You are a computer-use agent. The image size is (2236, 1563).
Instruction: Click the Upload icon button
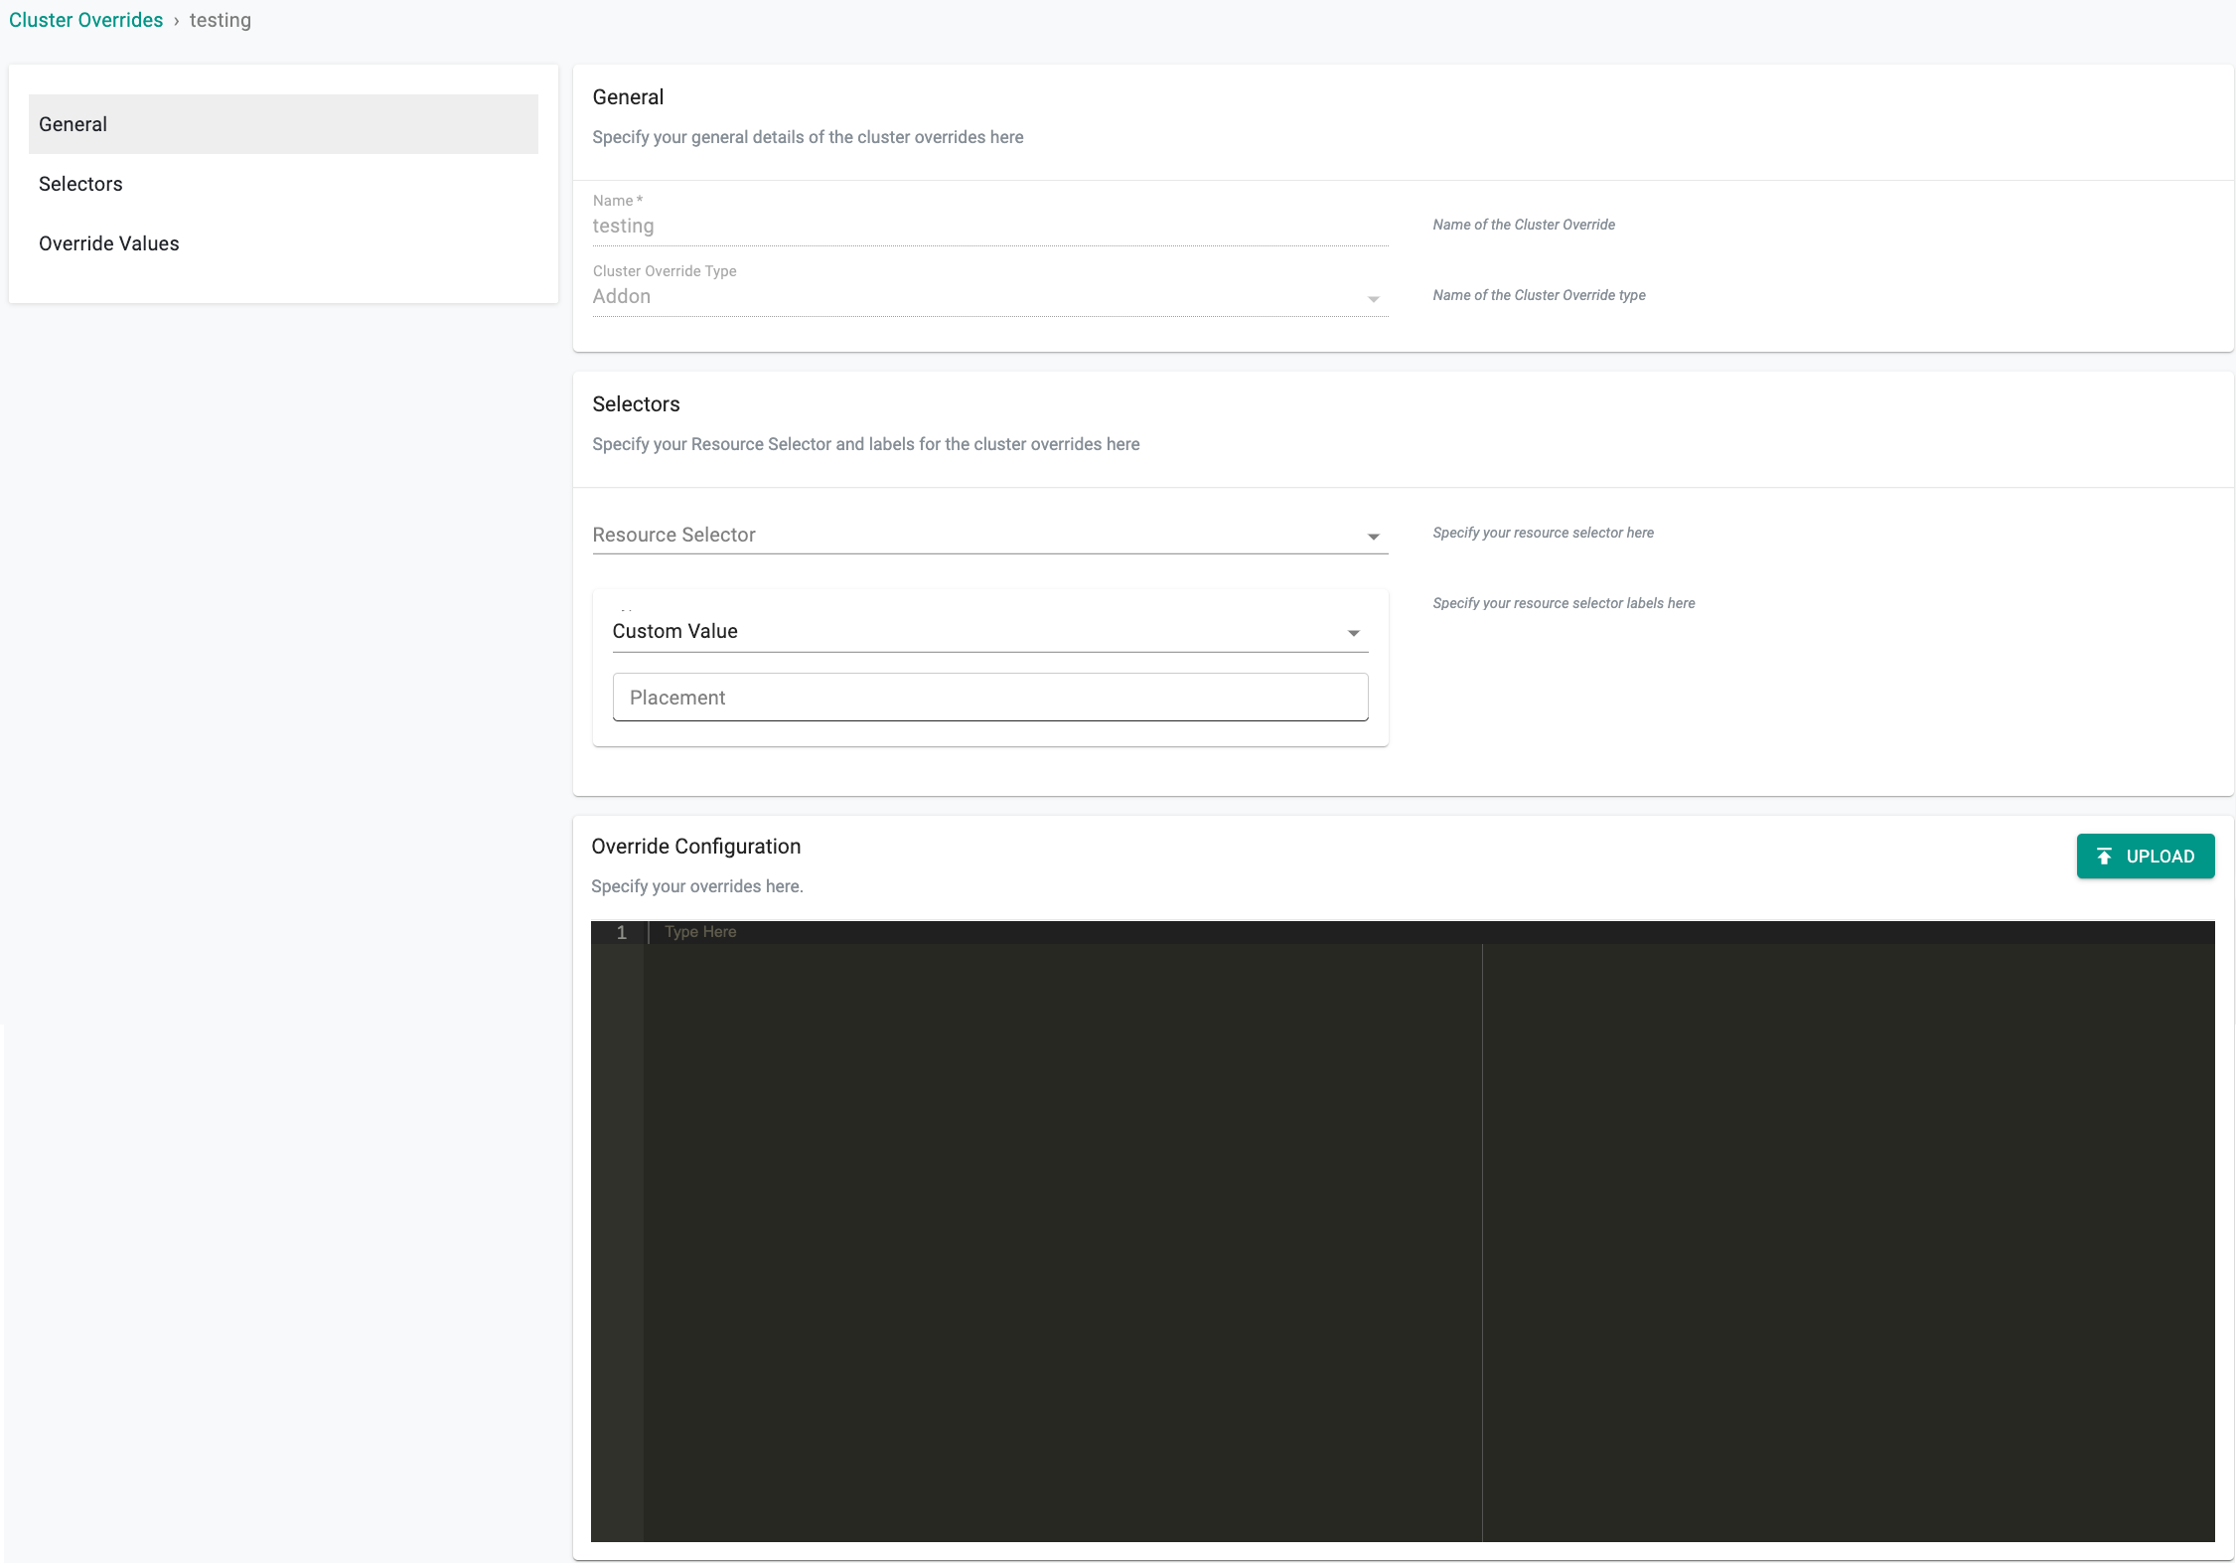coord(2105,857)
